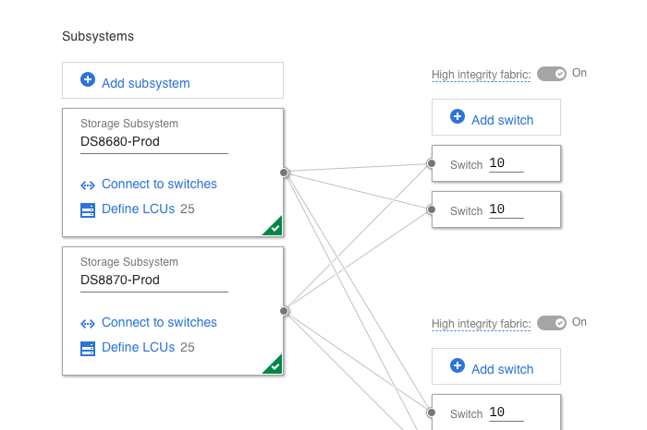Viewport: 647px width, 430px height.
Task: Click the switch number field in the lower fabric
Action: (506, 413)
